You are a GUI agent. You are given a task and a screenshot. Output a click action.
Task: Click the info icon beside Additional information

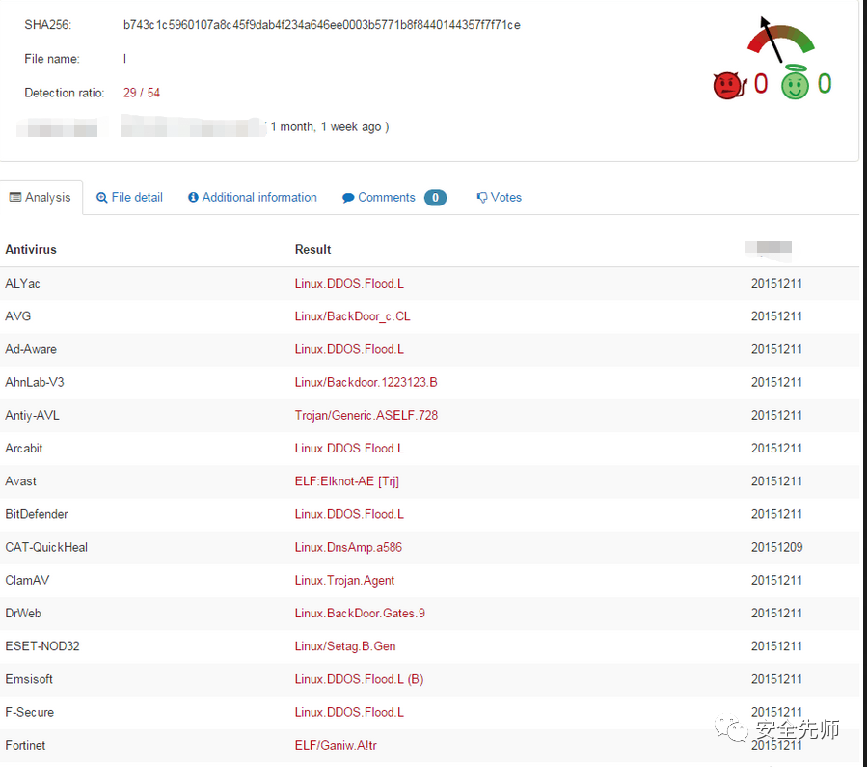click(193, 198)
